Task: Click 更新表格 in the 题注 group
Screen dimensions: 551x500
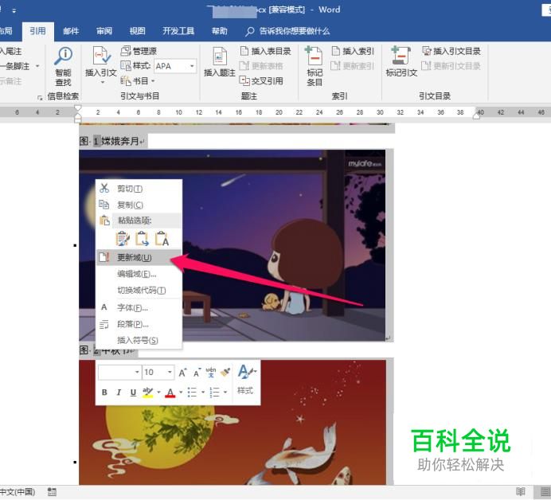Action: tap(261, 66)
